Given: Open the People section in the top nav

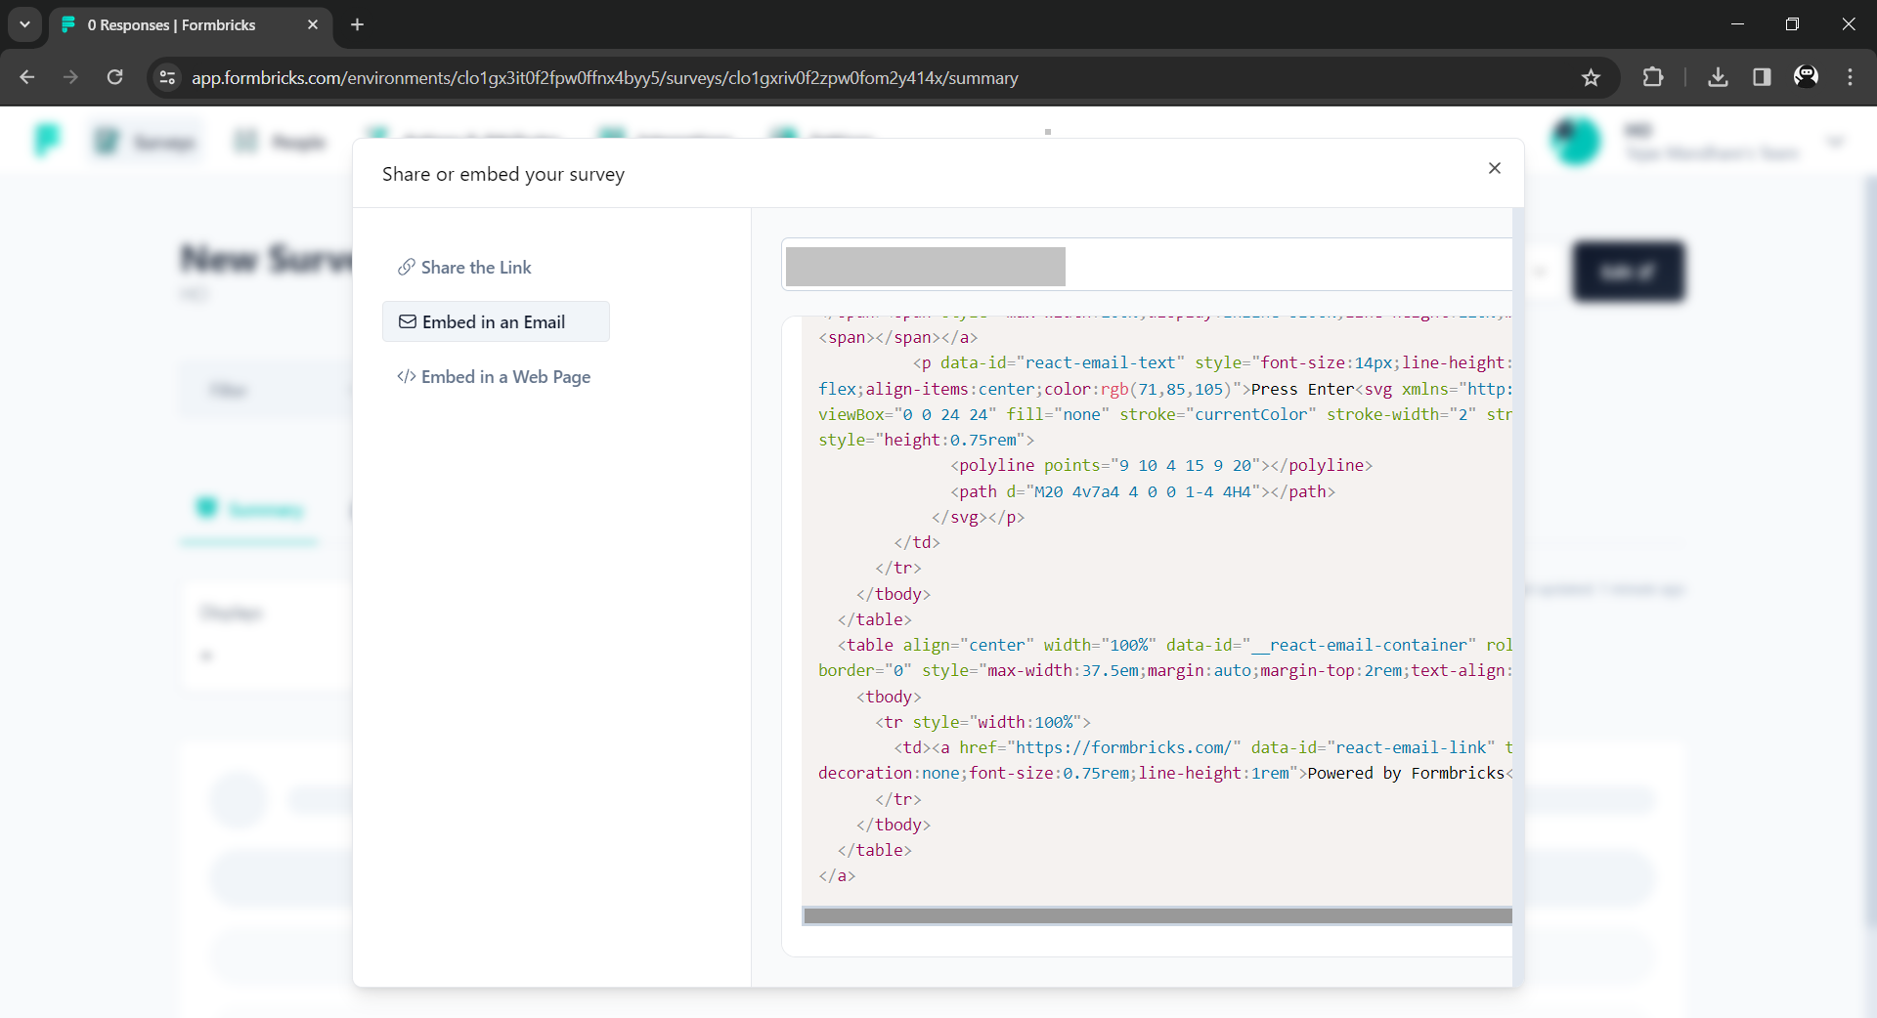Looking at the screenshot, I should tap(280, 141).
